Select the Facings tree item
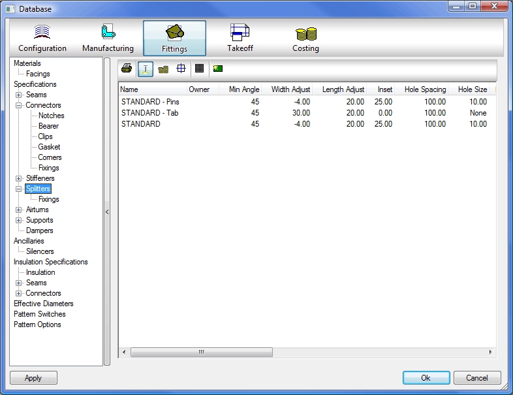The height and width of the screenshot is (395, 513). (38, 74)
